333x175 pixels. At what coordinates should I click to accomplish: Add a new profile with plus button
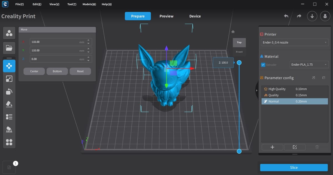(x=272, y=147)
